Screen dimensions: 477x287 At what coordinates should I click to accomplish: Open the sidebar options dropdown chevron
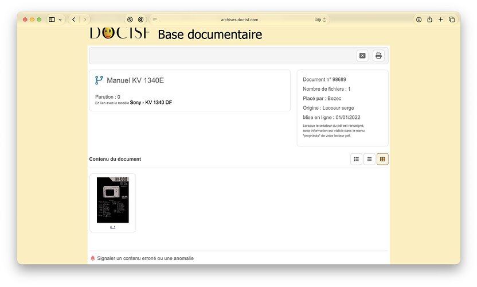coord(60,20)
